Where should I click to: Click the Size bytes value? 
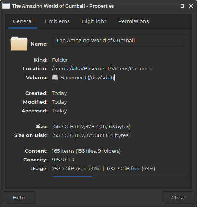click(91, 127)
